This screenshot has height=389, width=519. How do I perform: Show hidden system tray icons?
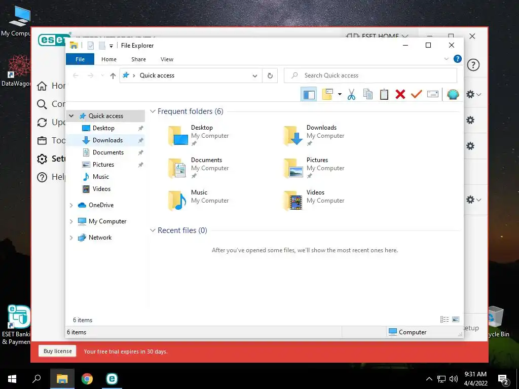429,379
